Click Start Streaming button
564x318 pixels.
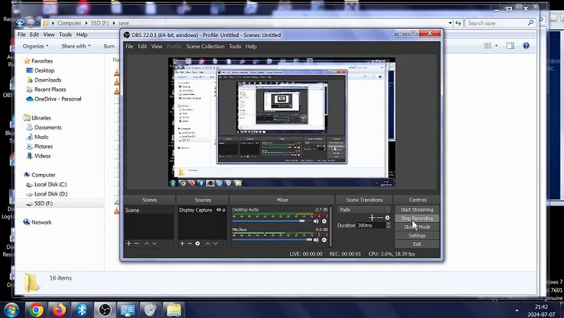(417, 210)
